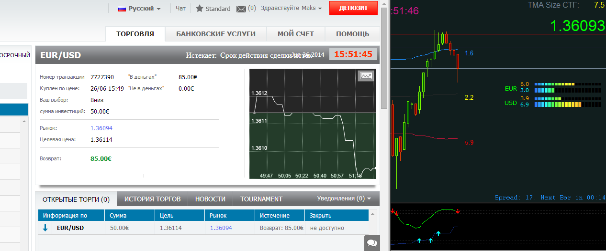Click the chart toggle icon on mini chart
606x251 pixels.
(366, 75)
